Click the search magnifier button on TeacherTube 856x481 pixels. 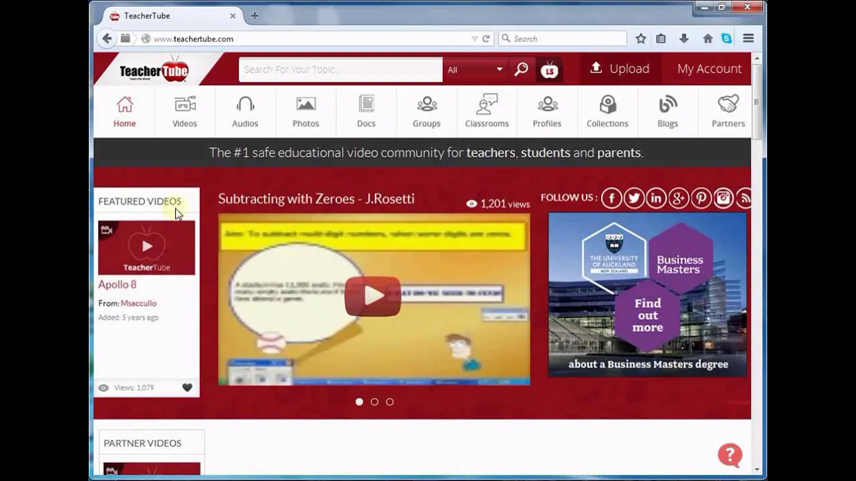522,69
